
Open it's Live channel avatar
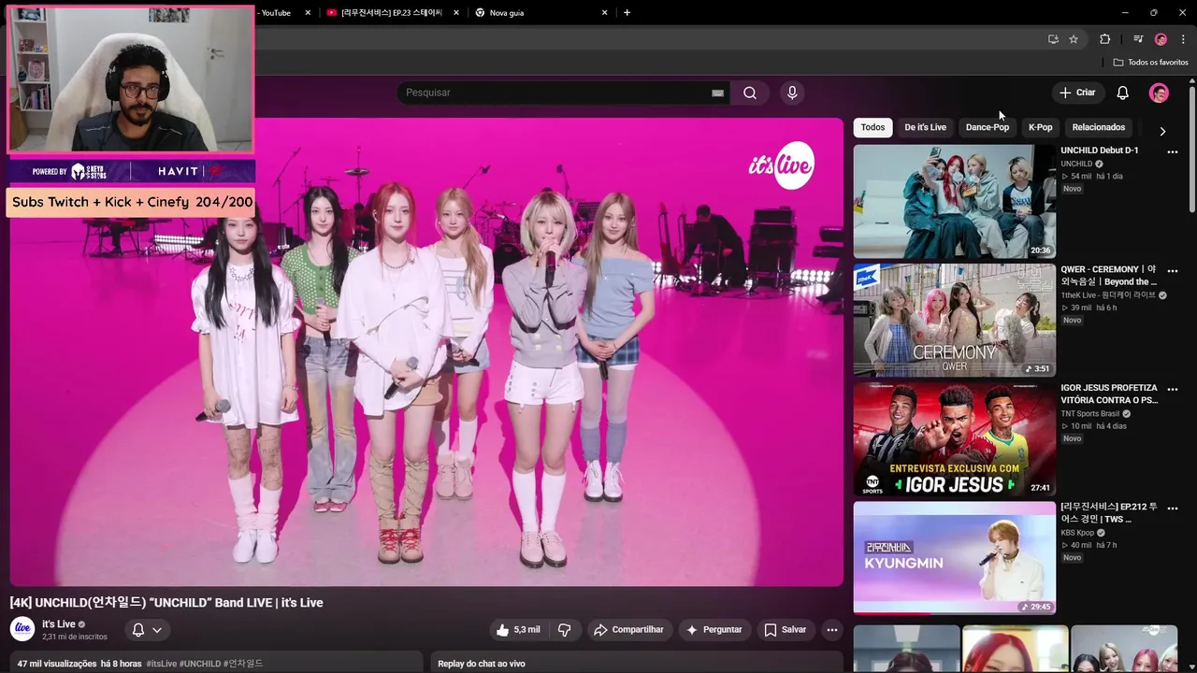coord(22,629)
